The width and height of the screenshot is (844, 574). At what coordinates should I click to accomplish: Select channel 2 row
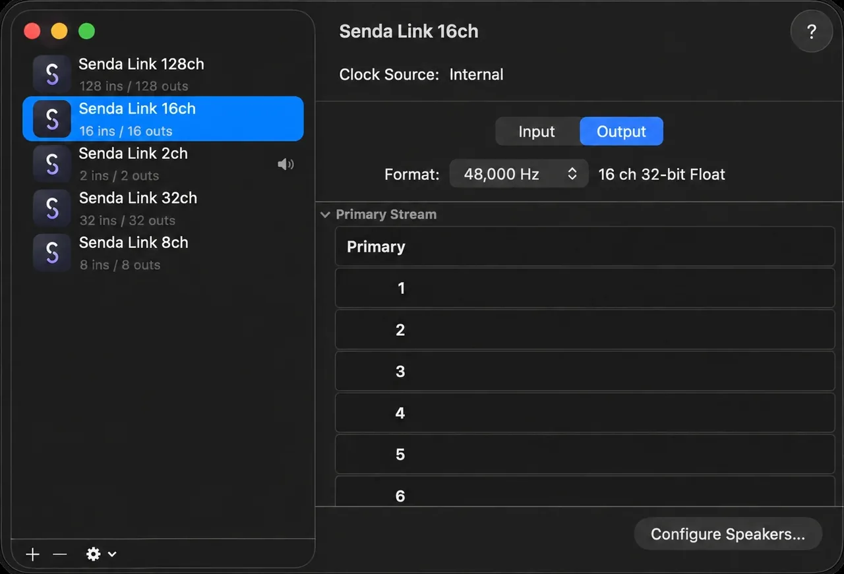click(585, 330)
